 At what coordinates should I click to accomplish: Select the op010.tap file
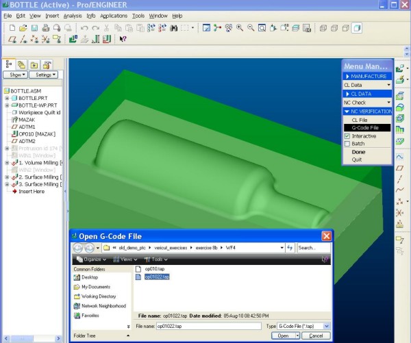pos(155,269)
